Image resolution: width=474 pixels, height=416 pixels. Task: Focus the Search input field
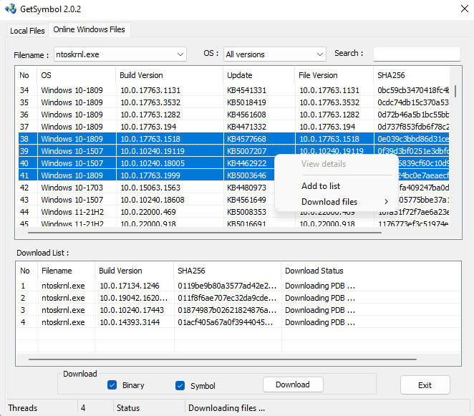[417, 54]
